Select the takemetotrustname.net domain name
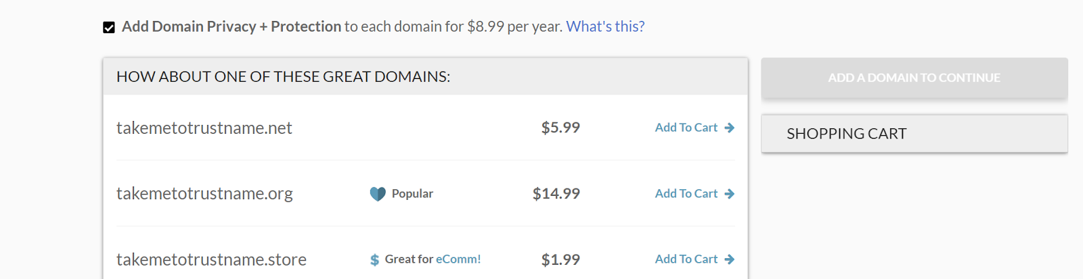This screenshot has height=279, width=1083. pyautogui.click(x=204, y=128)
